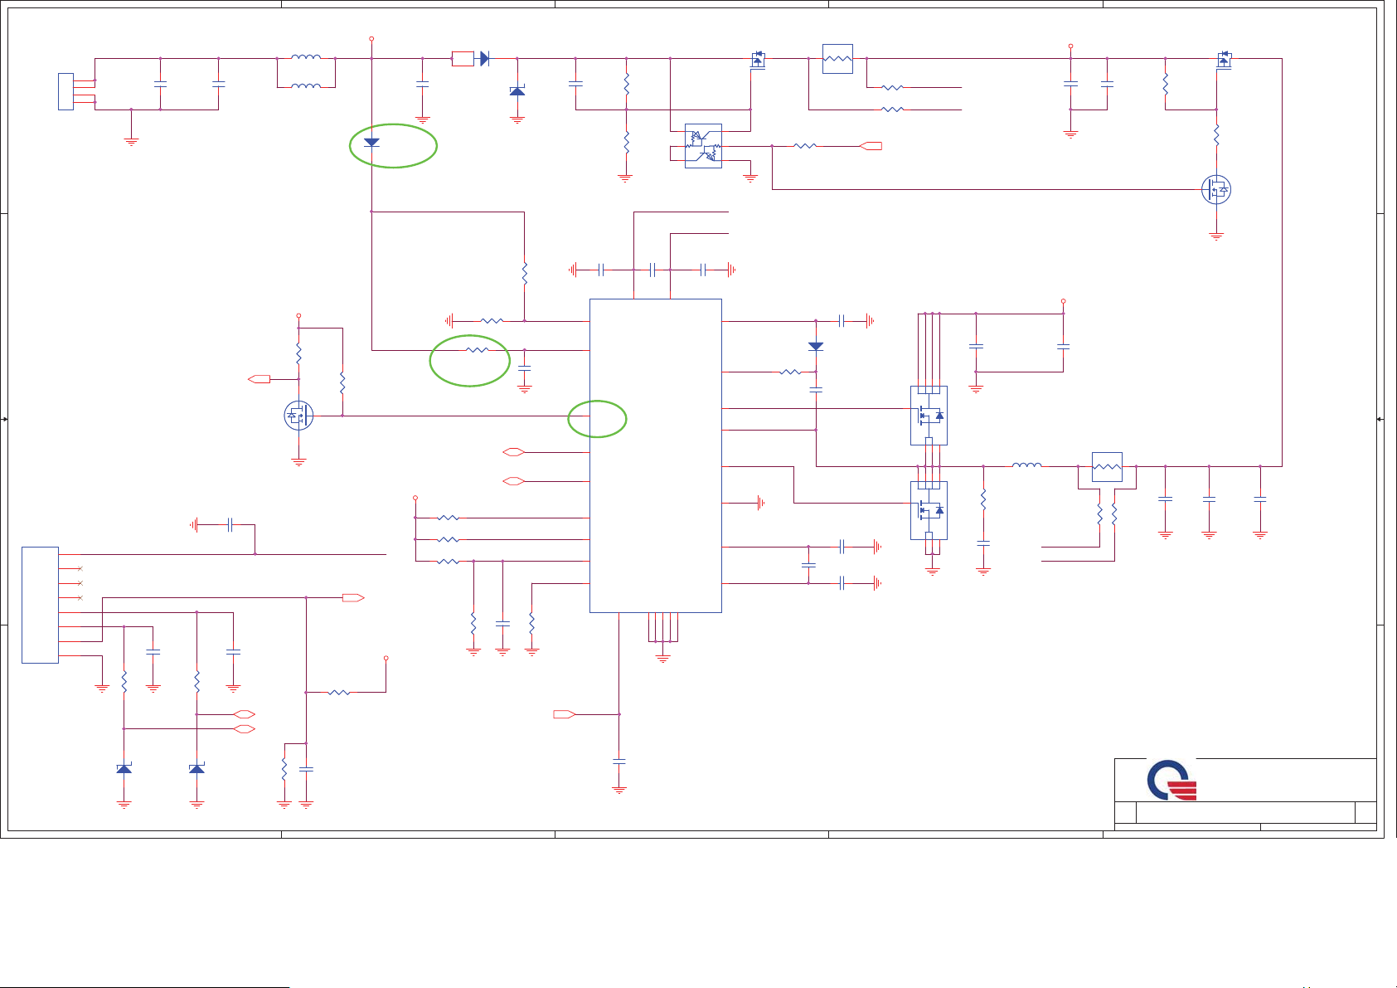Select the round MOSFET symbol at far right
Image resolution: width=1397 pixels, height=988 pixels.
point(1216,190)
